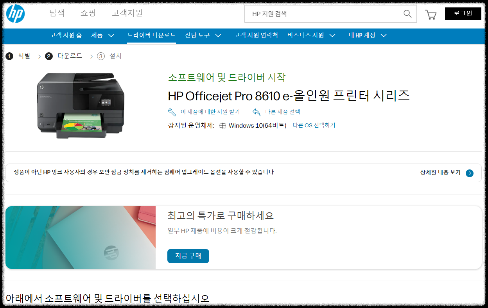Open the 내 HP 계정 dropdown
Image resolution: width=488 pixels, height=308 pixels.
tap(366, 35)
